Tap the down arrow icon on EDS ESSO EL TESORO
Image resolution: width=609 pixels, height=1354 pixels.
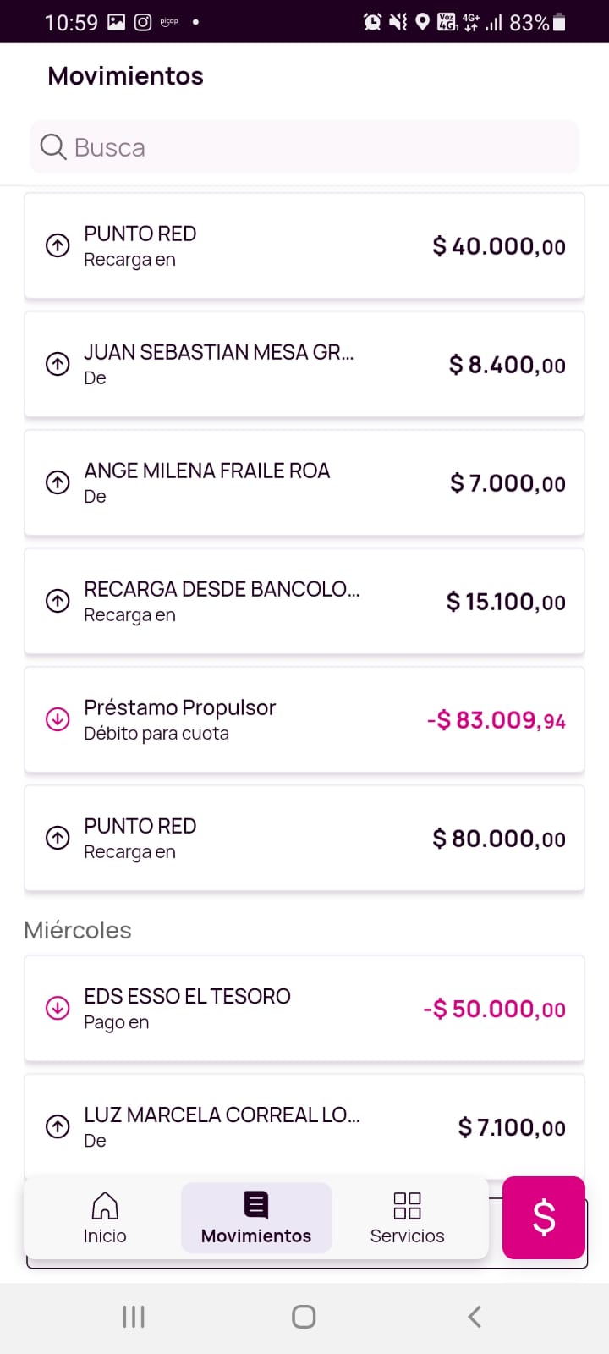coord(58,1009)
